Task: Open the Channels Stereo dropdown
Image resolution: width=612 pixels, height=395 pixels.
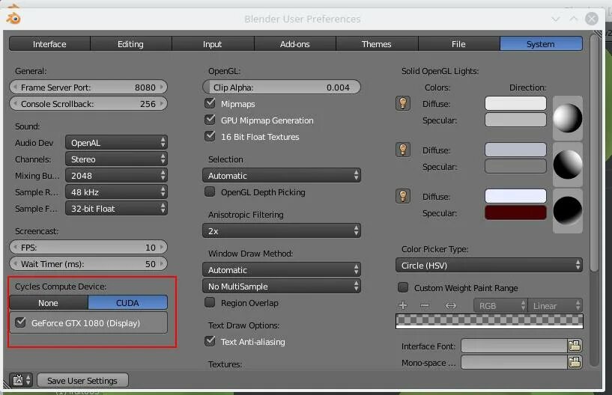Action: [x=116, y=159]
